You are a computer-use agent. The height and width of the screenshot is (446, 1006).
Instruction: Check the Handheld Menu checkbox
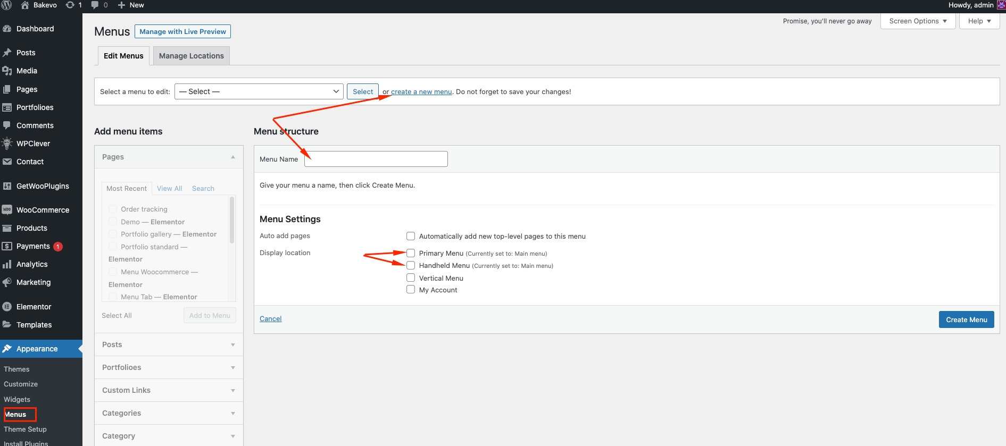click(411, 265)
